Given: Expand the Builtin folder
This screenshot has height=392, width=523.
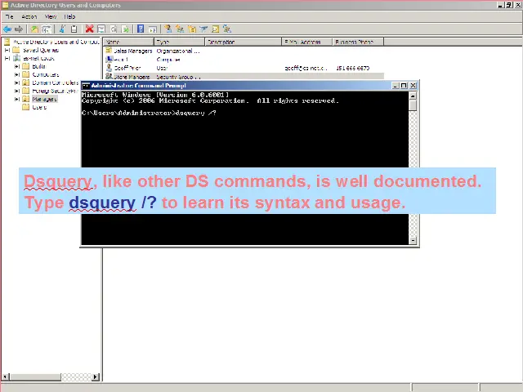Looking at the screenshot, I should pyautogui.click(x=16, y=66).
